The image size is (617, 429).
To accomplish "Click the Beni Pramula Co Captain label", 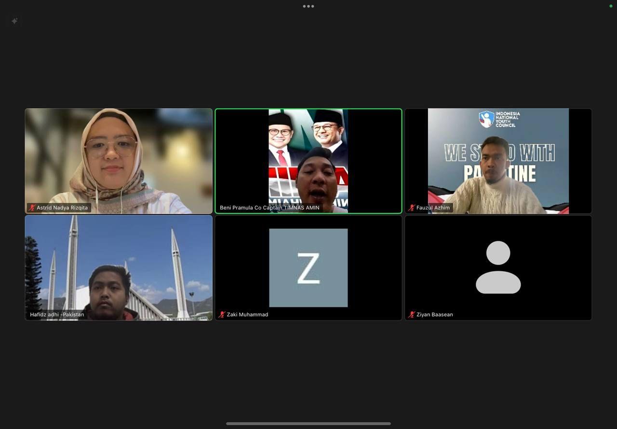I will [x=269, y=208].
